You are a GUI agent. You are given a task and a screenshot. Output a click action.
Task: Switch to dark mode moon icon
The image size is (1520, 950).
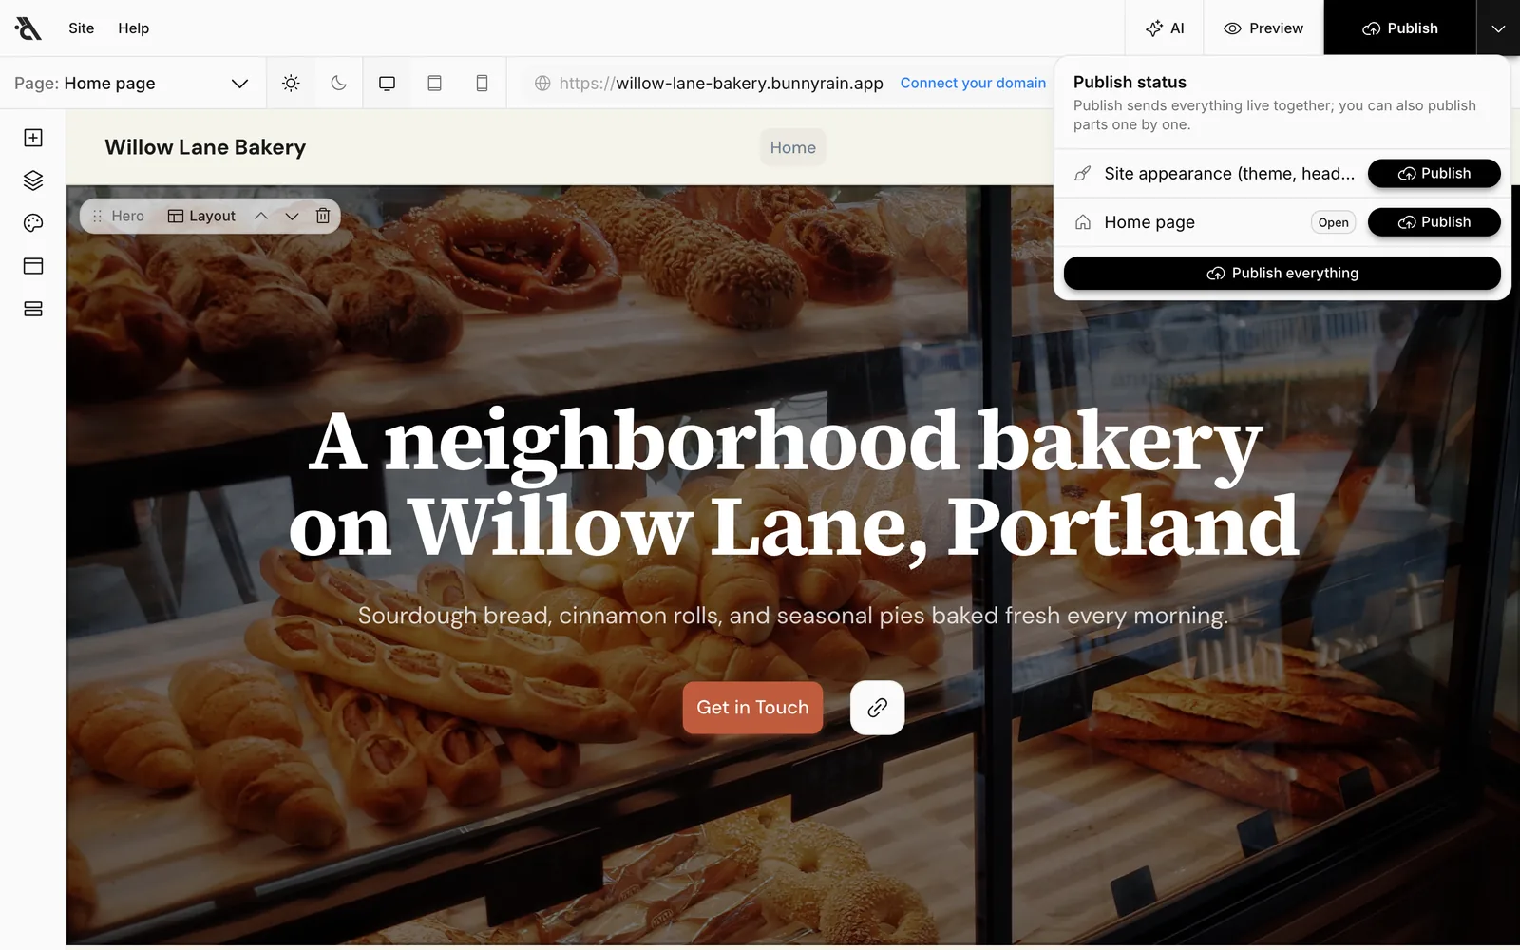(x=338, y=84)
